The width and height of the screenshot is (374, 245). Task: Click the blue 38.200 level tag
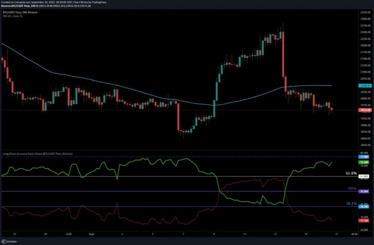(x=364, y=207)
